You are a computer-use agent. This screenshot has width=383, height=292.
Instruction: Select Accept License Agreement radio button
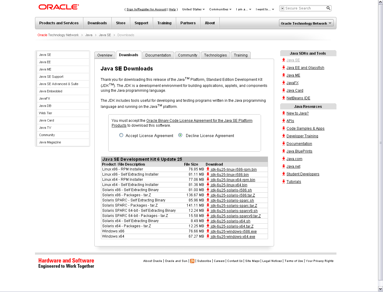pyautogui.click(x=121, y=135)
